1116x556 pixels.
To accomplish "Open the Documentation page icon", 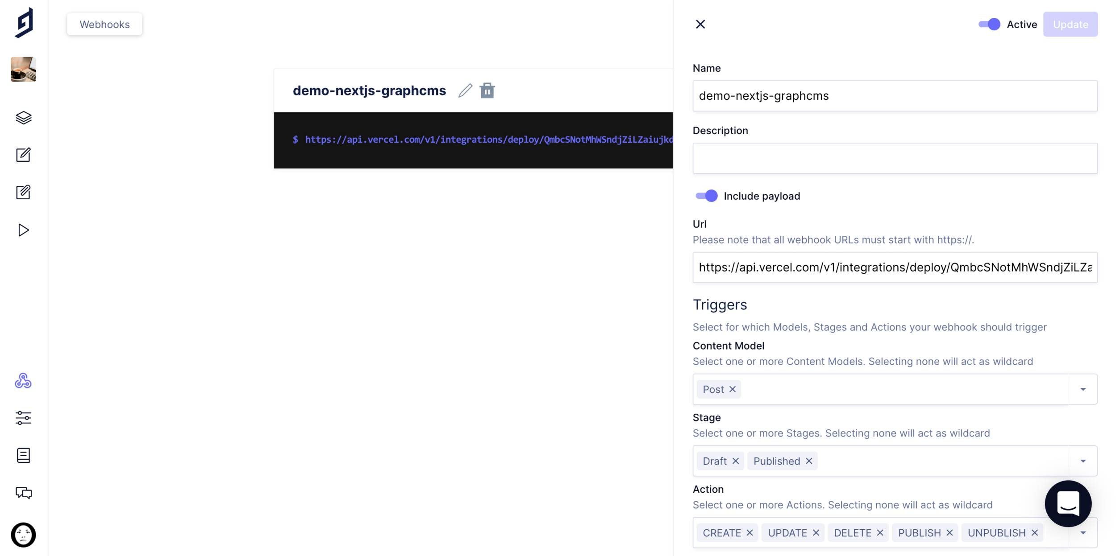I will [x=23, y=456].
